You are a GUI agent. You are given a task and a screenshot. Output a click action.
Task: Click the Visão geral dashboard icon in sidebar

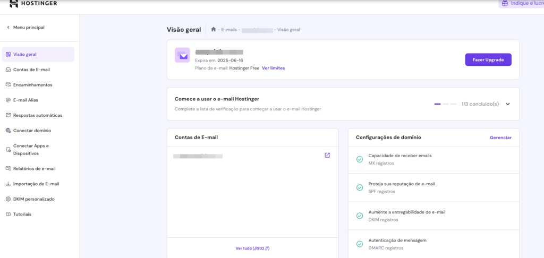pos(8,55)
